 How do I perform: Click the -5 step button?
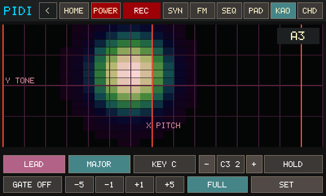[x=79, y=185]
